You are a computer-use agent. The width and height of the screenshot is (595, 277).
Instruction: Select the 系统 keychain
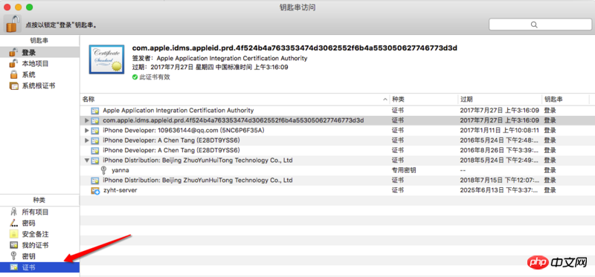click(40, 75)
